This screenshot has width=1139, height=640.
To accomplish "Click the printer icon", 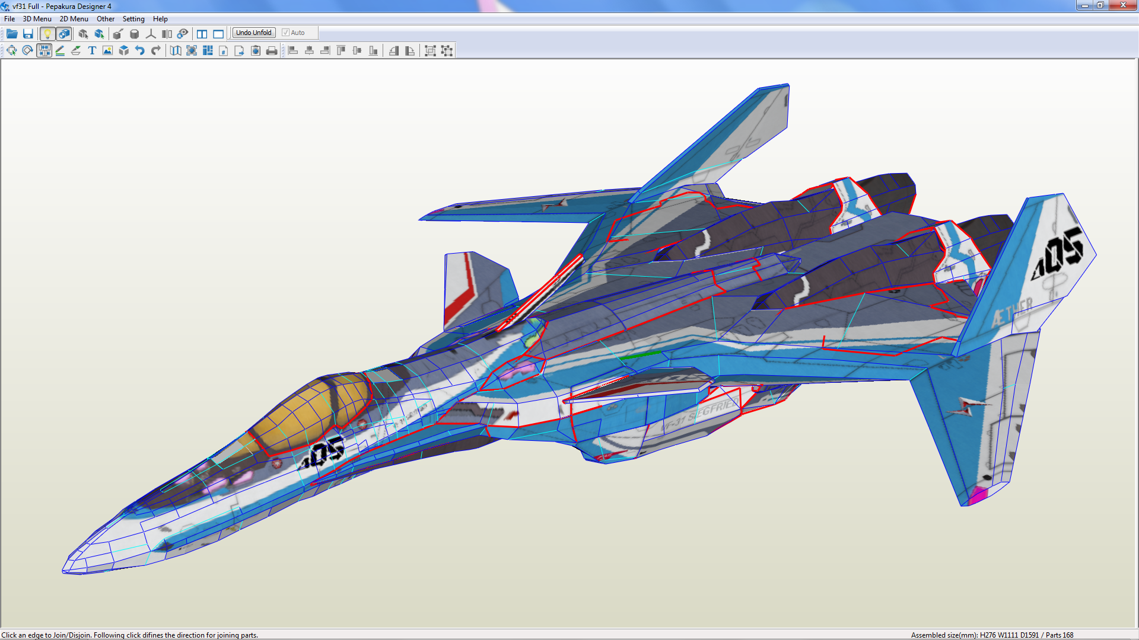I will (272, 50).
